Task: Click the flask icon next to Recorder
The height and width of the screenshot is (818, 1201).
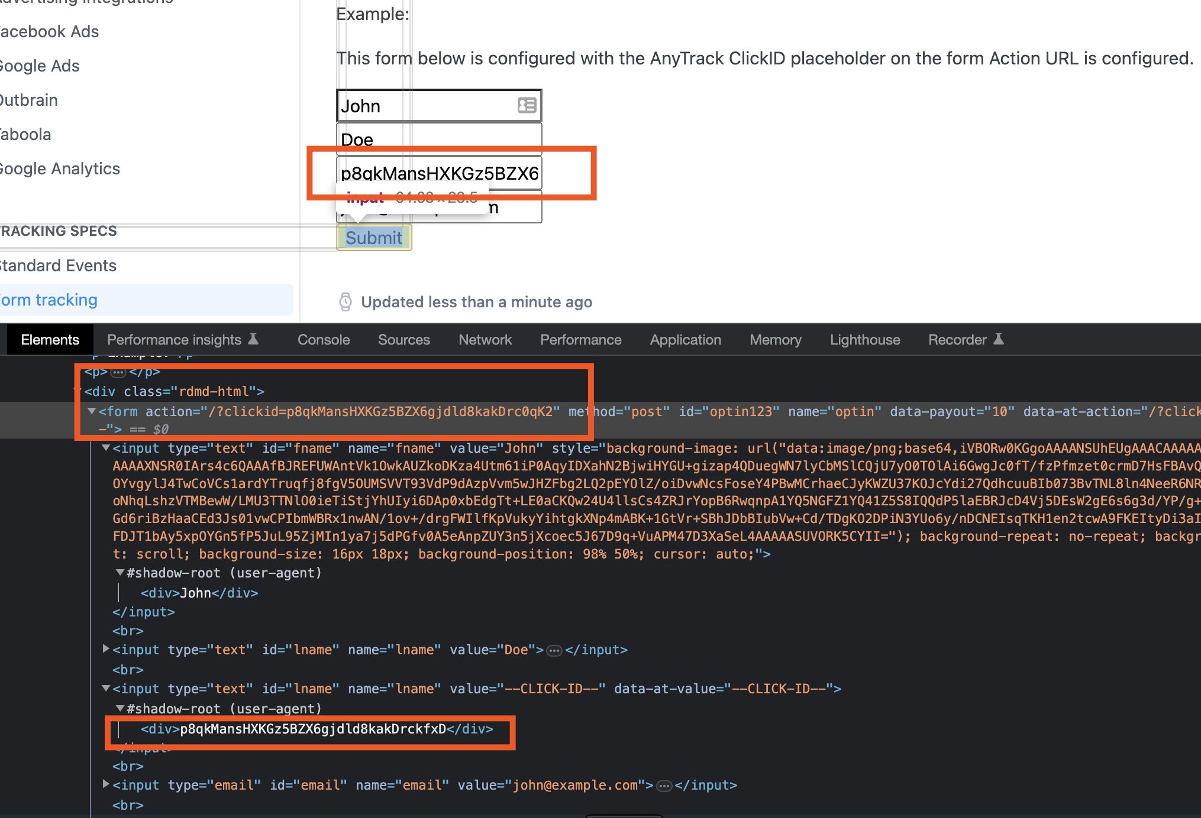Action: [999, 339]
